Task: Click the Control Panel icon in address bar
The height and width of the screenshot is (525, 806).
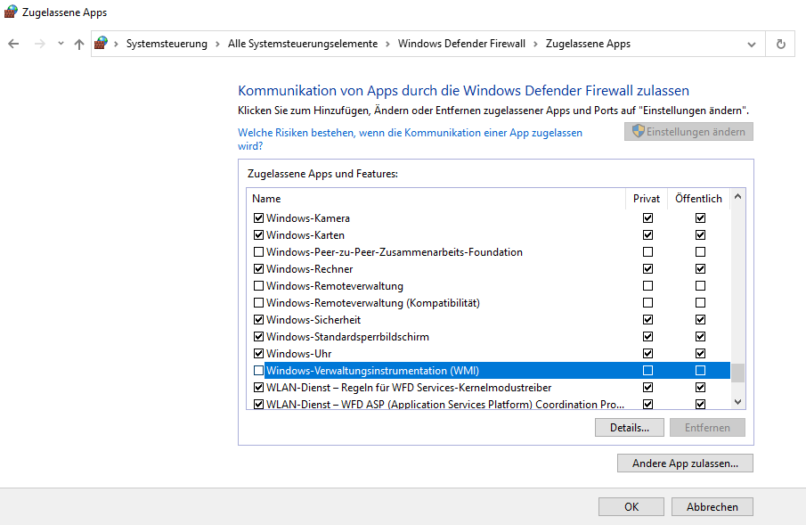Action: click(101, 42)
